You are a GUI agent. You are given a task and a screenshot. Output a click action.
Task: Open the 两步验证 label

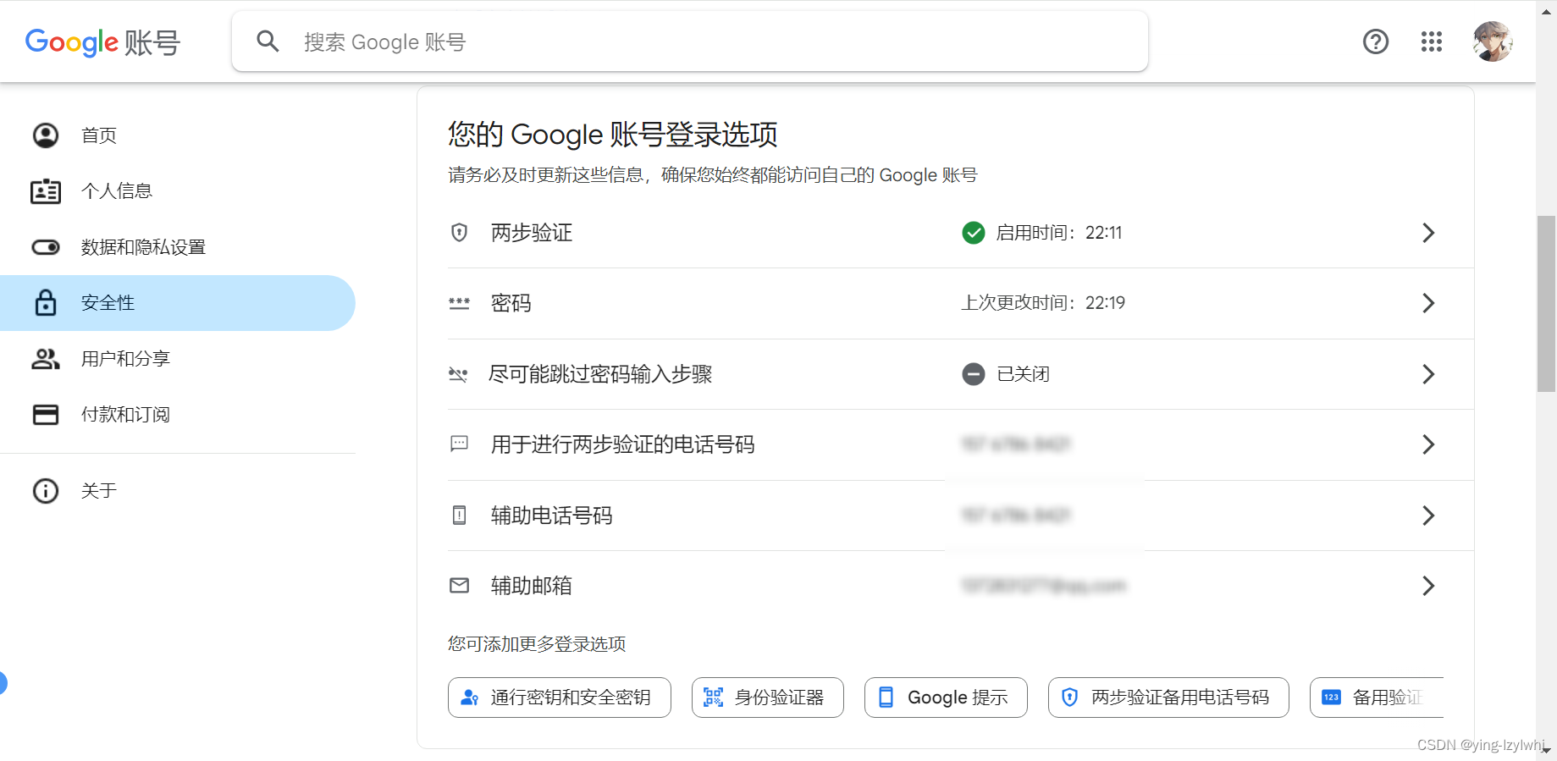coord(532,233)
